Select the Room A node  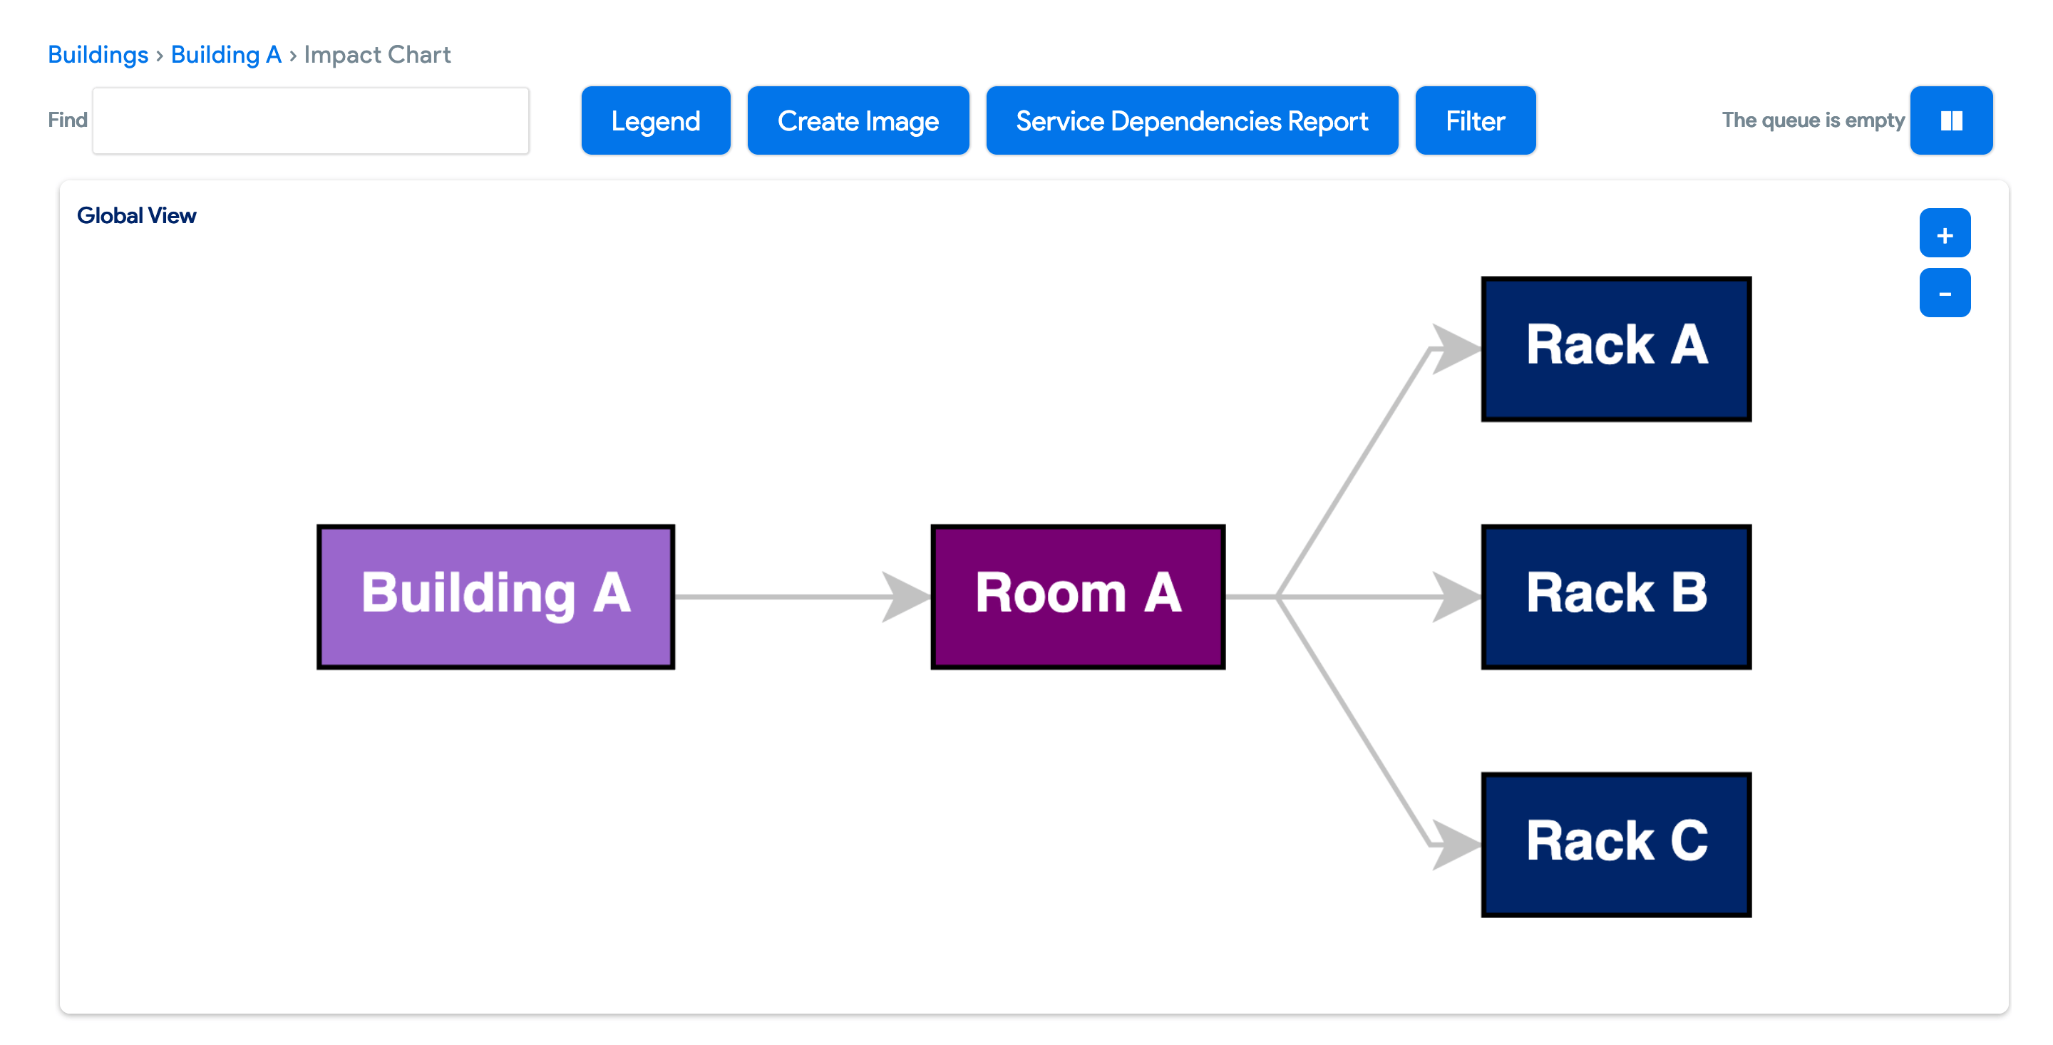[1078, 596]
